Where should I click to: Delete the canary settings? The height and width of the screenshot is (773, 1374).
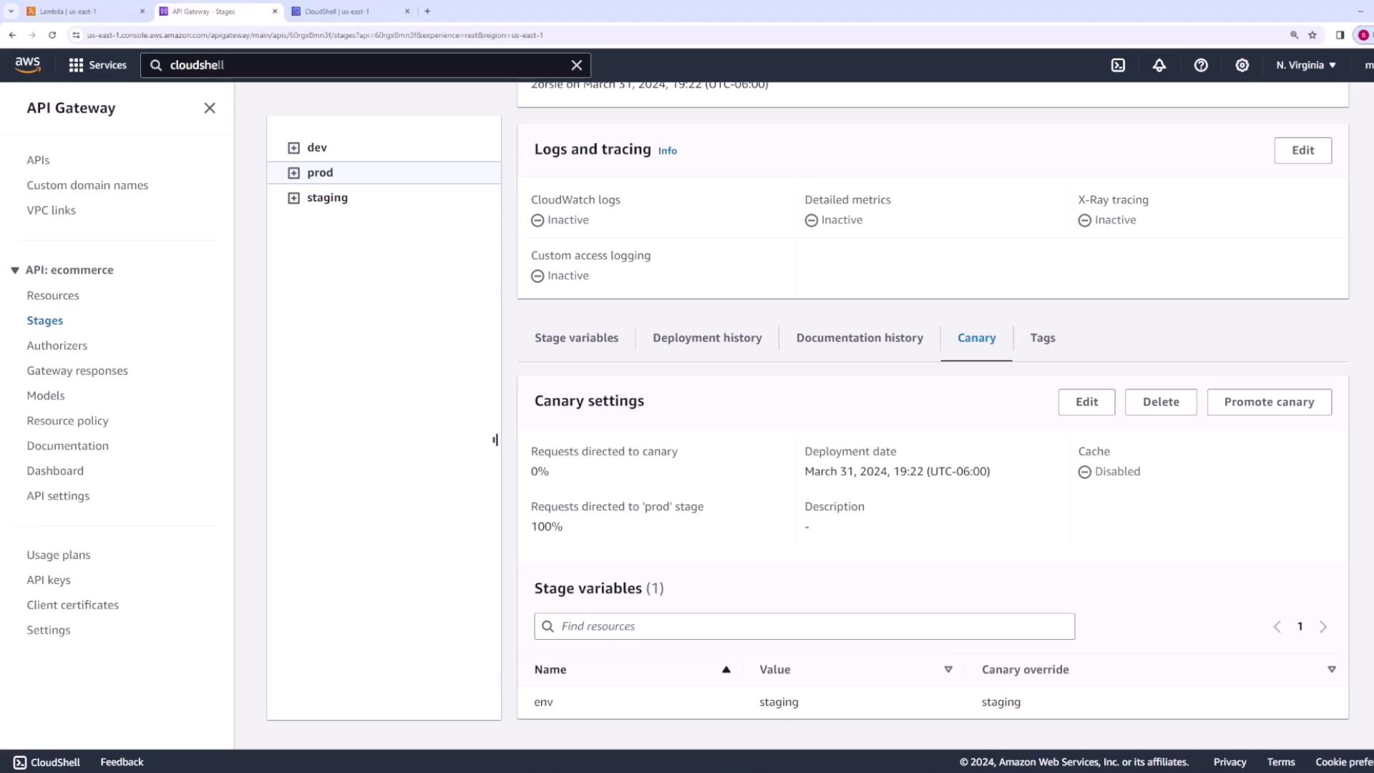(x=1160, y=402)
